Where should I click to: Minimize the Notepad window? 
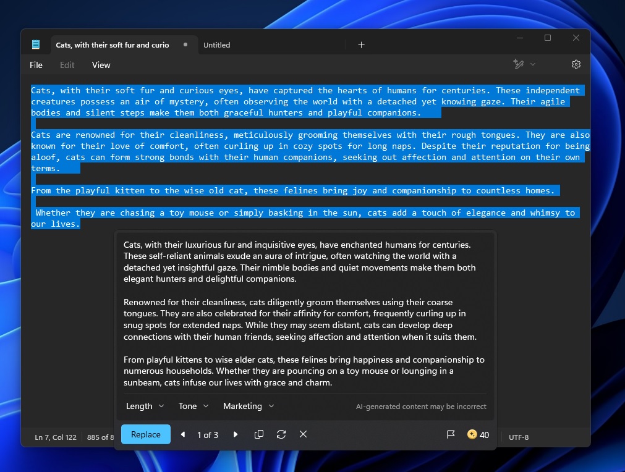[519, 38]
